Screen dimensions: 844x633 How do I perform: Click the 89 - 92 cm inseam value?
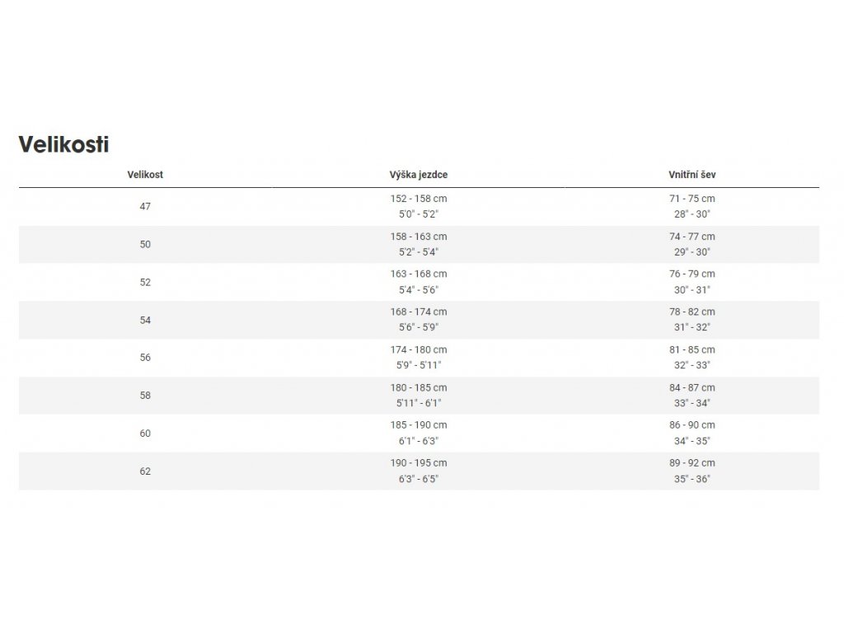[692, 463]
